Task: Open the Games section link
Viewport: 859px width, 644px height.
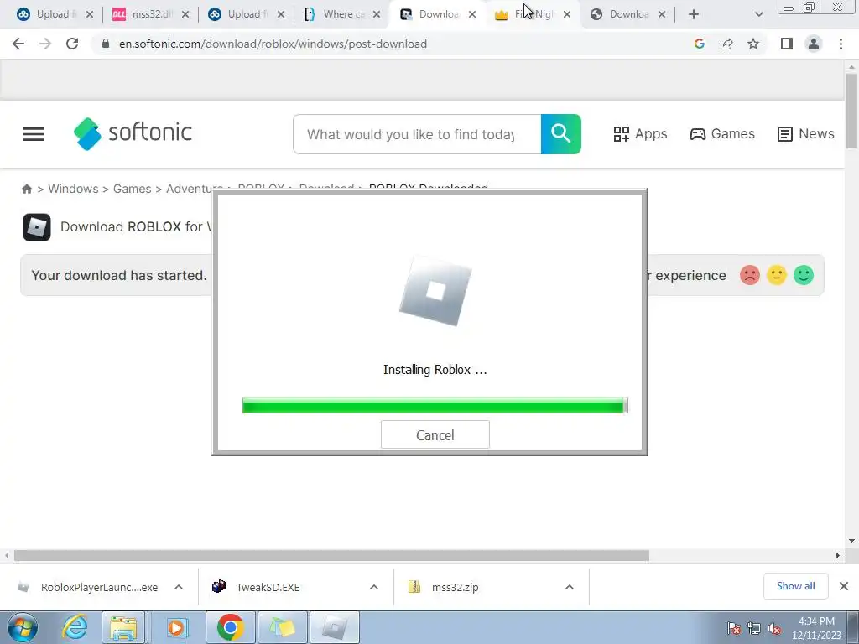Action: [x=722, y=133]
